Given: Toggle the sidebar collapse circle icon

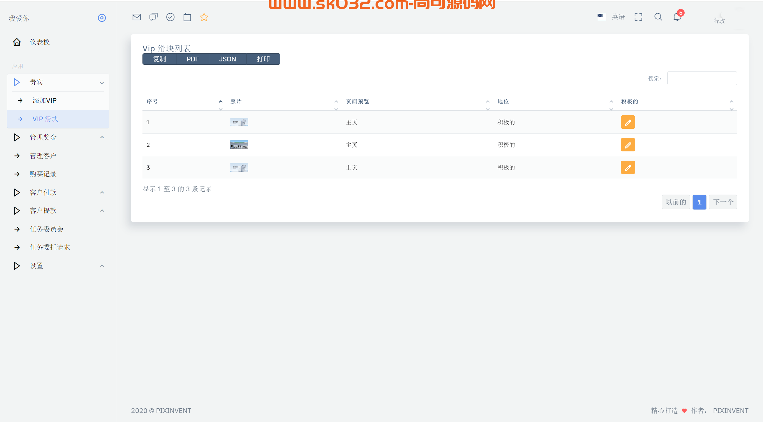Looking at the screenshot, I should (x=102, y=18).
